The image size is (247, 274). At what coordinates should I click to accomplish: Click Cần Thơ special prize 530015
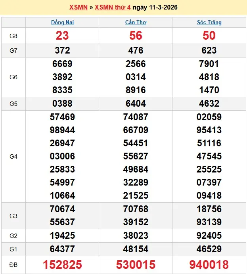pyautogui.click(x=136, y=264)
